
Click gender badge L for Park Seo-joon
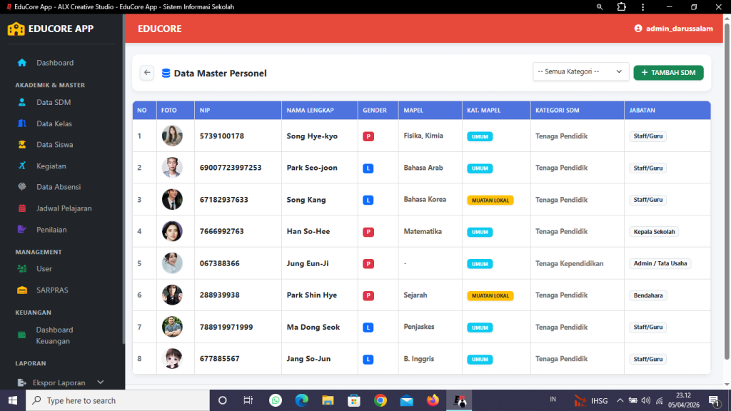[368, 168]
